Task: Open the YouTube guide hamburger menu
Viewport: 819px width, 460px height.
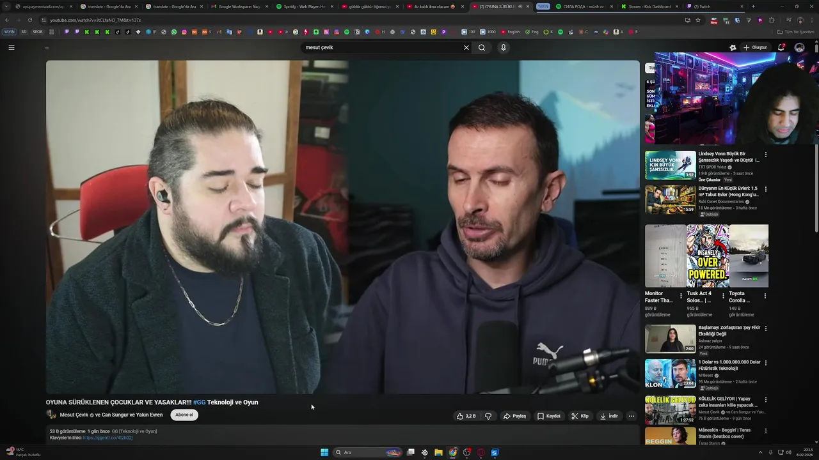Action: 12,47
